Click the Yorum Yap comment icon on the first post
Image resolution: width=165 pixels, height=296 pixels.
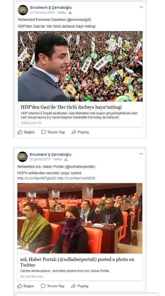click(x=44, y=132)
